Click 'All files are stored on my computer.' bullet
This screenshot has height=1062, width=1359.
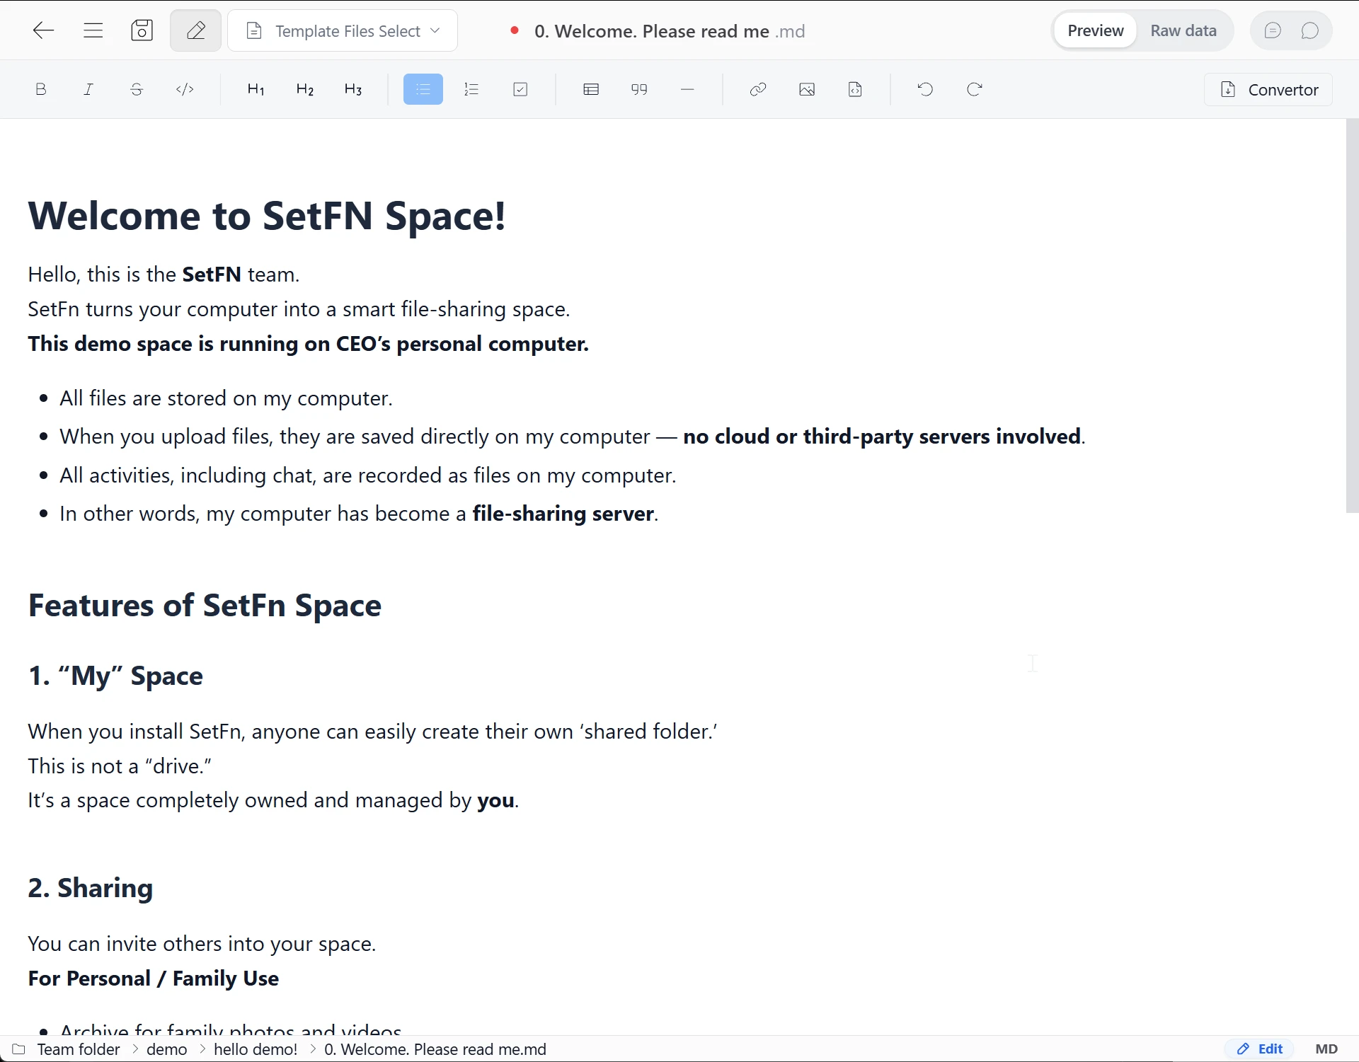(x=226, y=398)
